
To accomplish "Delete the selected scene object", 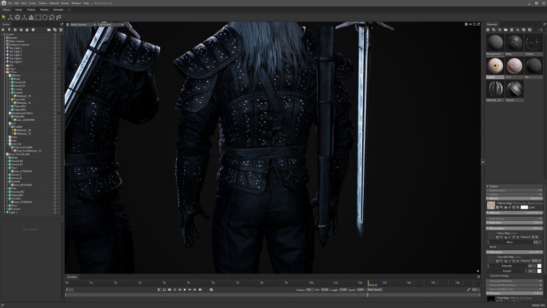I will pyautogui.click(x=61, y=30).
